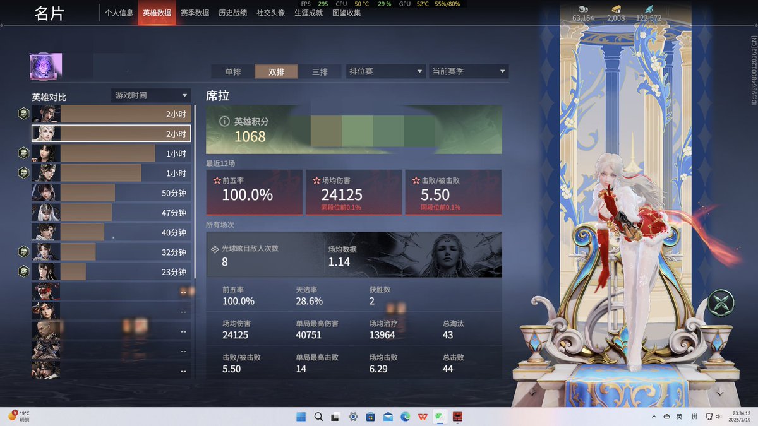Click the info icon beside 英雄积分
758x426 pixels.
(224, 121)
